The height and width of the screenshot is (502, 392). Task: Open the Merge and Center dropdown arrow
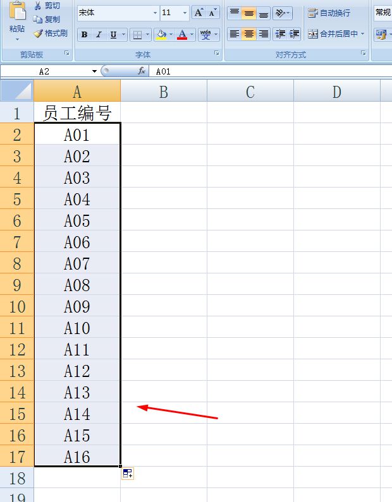tap(362, 33)
